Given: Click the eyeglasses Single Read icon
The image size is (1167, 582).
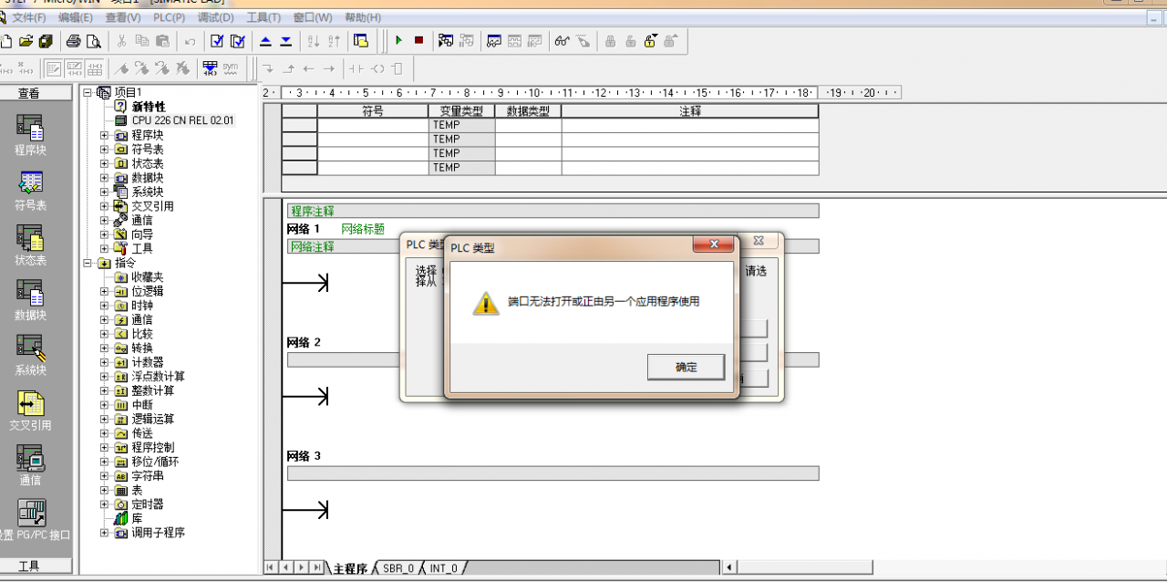Looking at the screenshot, I should 562,41.
